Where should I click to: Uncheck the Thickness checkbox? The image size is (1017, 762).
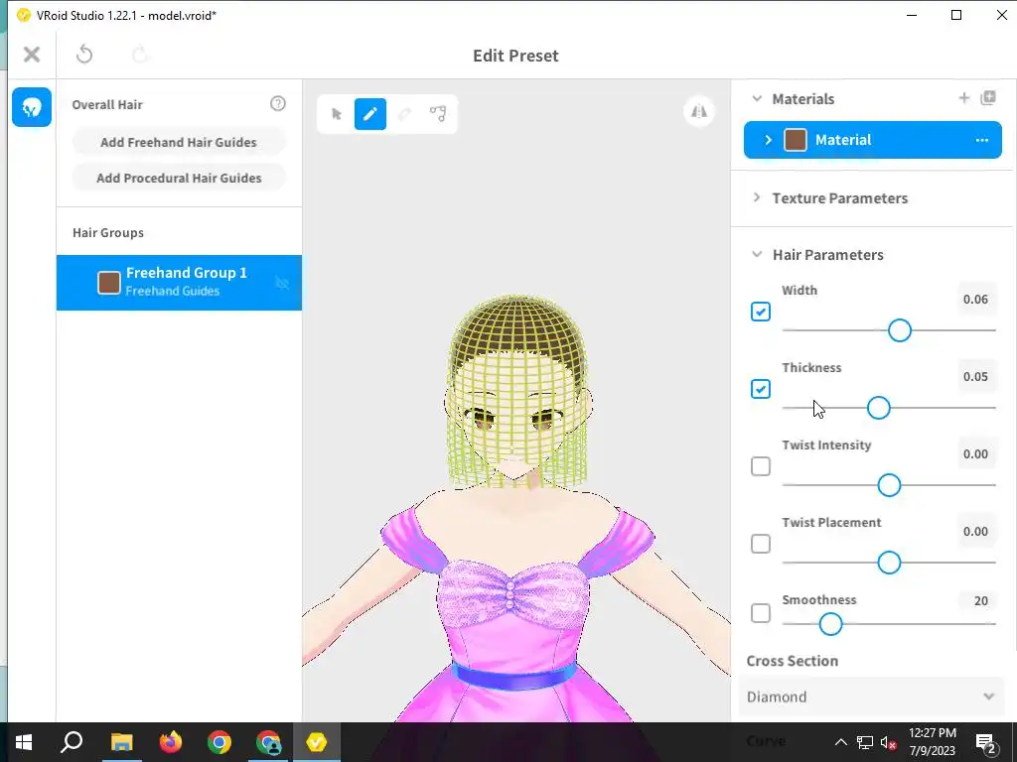point(760,389)
